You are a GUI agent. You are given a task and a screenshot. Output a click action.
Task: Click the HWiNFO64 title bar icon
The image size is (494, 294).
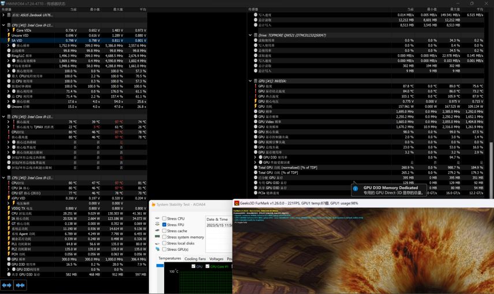pyautogui.click(x=3, y=3)
